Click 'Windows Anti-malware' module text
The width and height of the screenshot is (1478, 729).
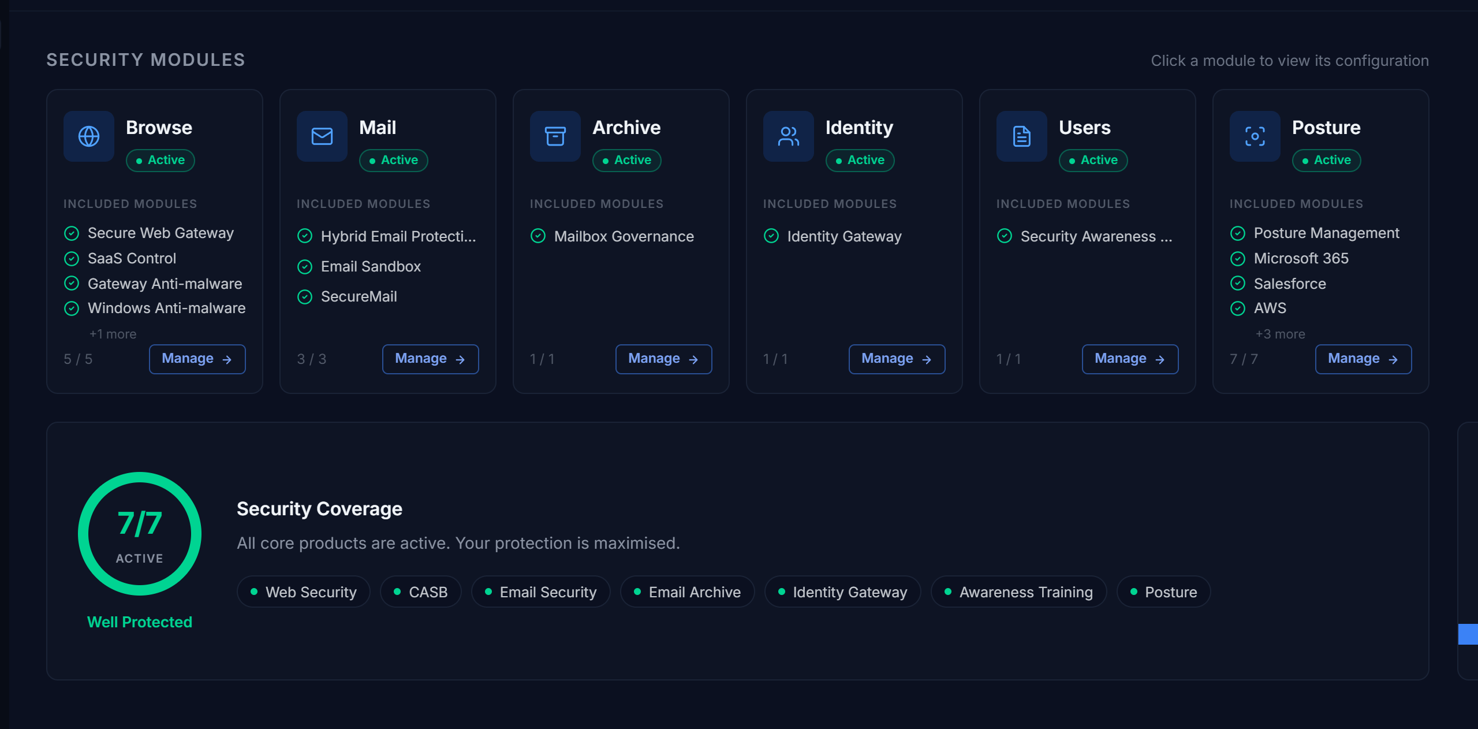pos(167,308)
